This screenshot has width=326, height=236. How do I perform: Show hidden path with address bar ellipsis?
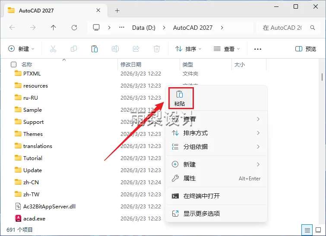[122, 28]
